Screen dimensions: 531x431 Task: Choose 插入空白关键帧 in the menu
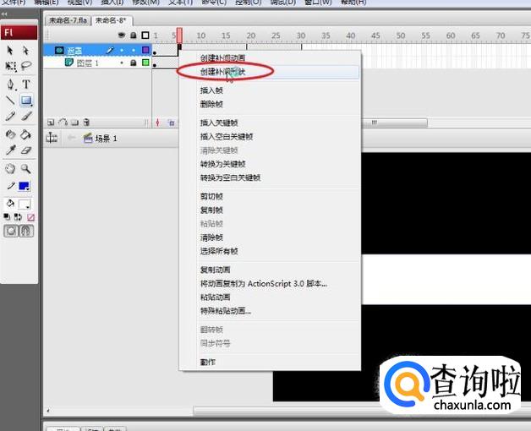pyautogui.click(x=227, y=136)
